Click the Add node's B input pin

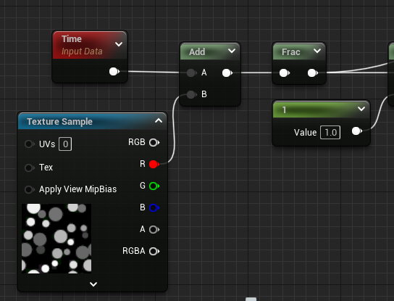coord(192,94)
